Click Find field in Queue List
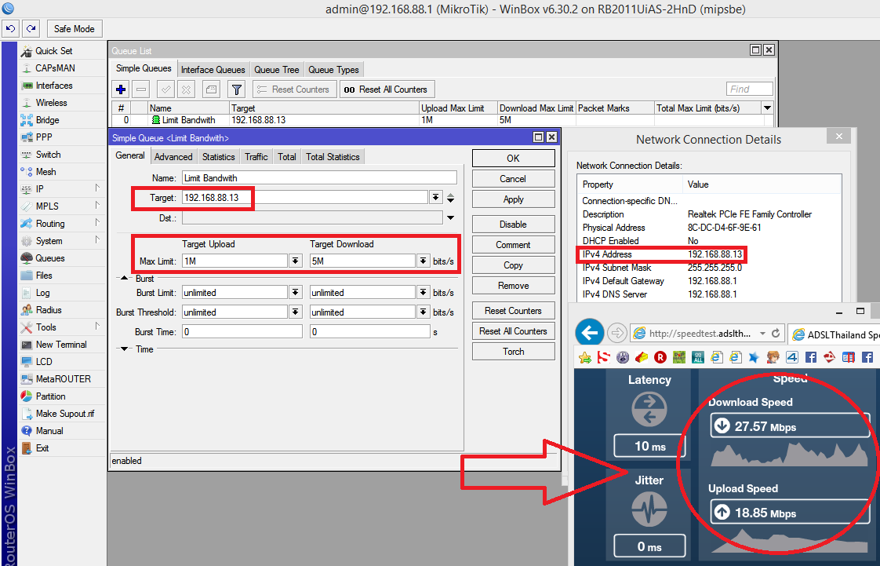Image resolution: width=880 pixels, height=566 pixels. pos(749,89)
